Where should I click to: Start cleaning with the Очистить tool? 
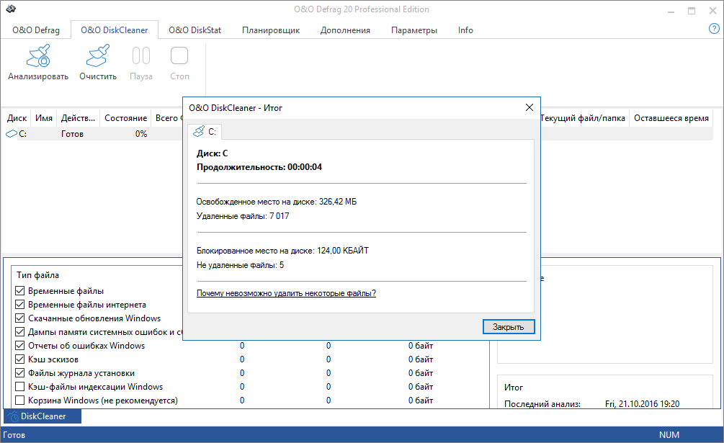[98, 63]
